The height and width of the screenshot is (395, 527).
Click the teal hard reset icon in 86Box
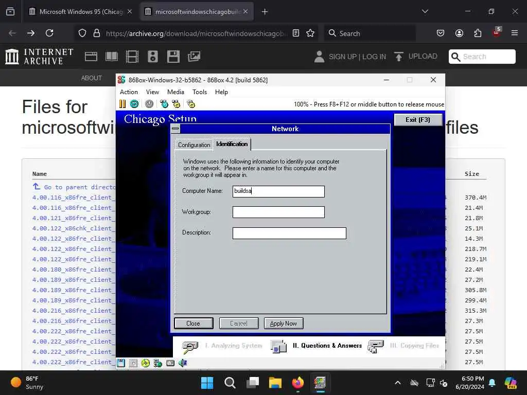[134, 104]
